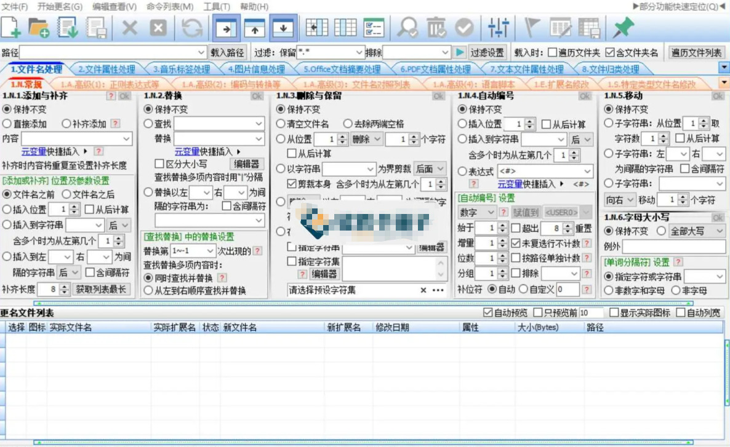
Task: Click the 获取列表最长 button
Action: pyautogui.click(x=100, y=290)
